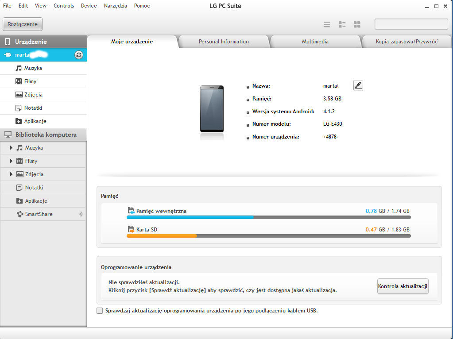Expand the library Muzyka tree node

(x=11, y=148)
